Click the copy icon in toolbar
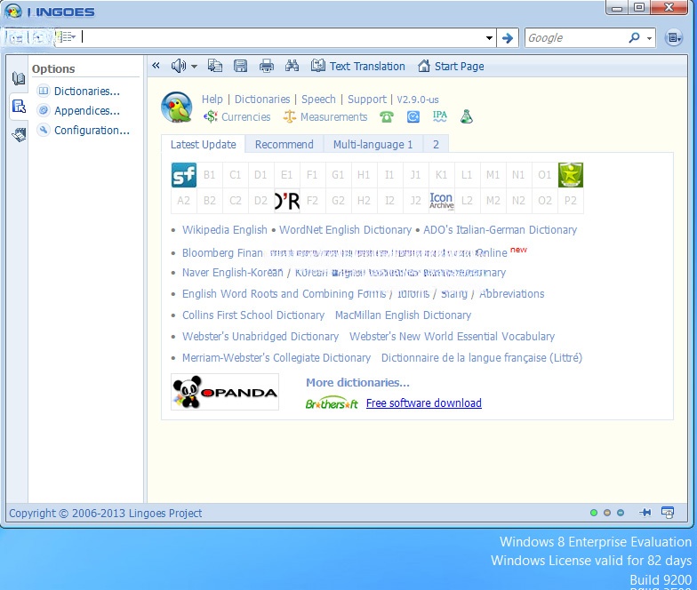The height and width of the screenshot is (590, 697). tap(215, 66)
